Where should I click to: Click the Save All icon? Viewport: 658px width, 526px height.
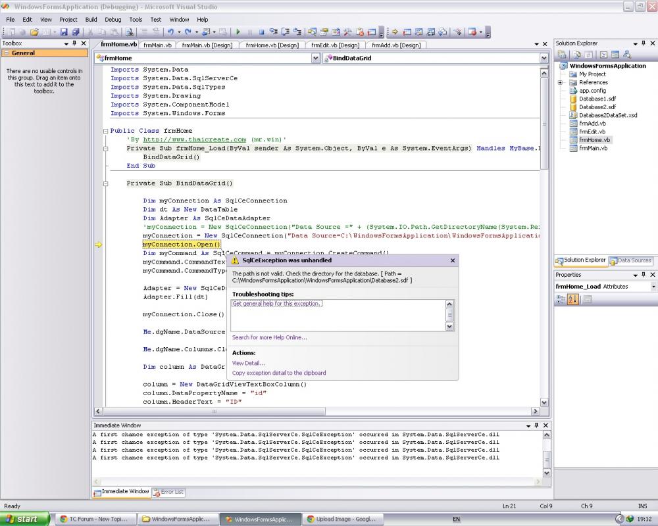click(76, 32)
